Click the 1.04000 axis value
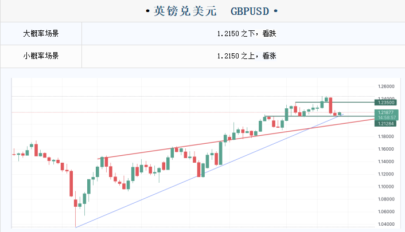This screenshot has height=232, width=405. pos(386,224)
